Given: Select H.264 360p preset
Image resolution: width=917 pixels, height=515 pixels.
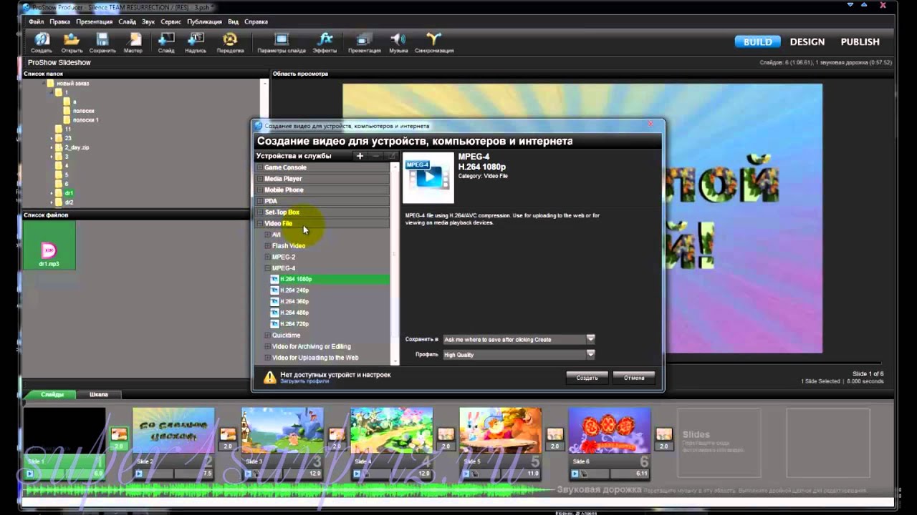Looking at the screenshot, I should 294,302.
